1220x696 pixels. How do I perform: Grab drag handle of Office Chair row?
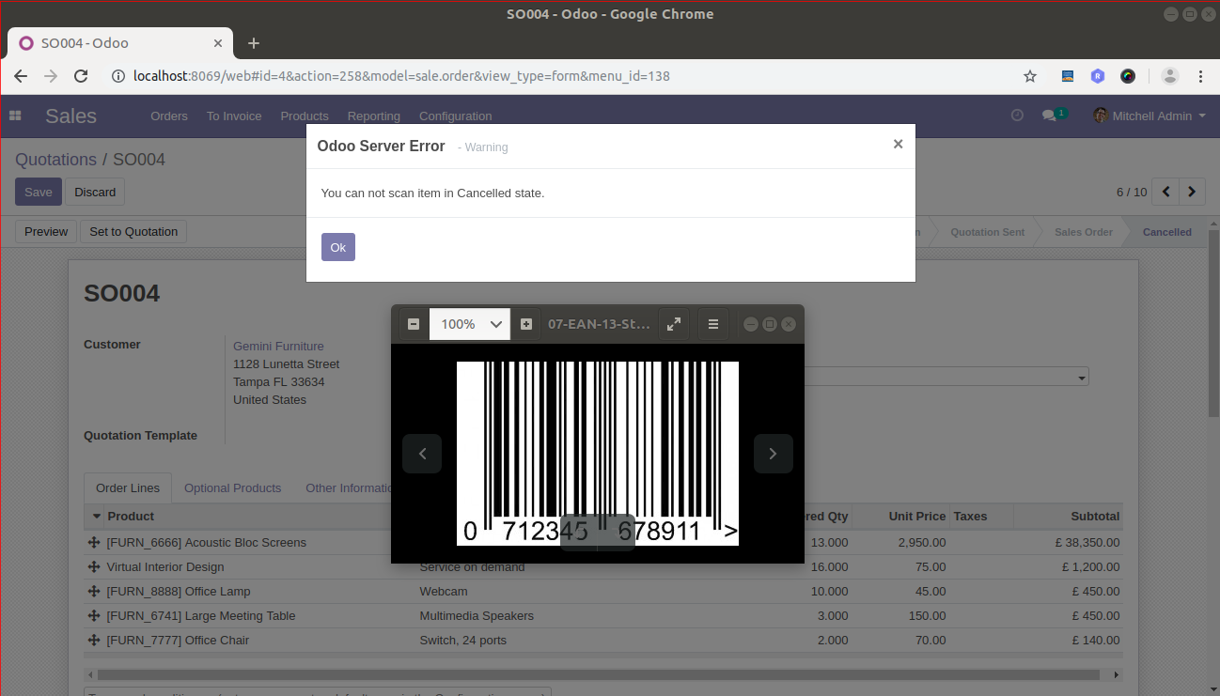[94, 641]
